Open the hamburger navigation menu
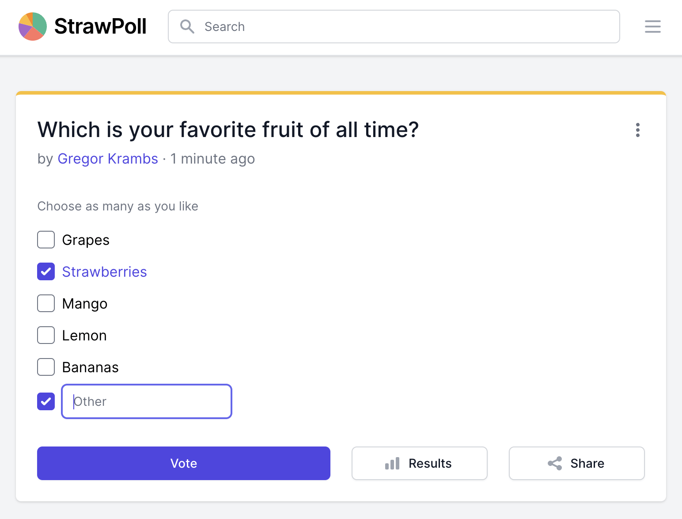 coord(652,27)
